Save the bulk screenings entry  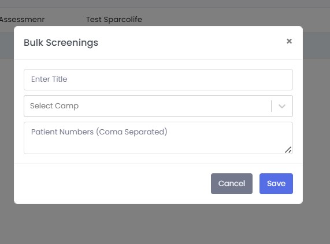point(276,184)
